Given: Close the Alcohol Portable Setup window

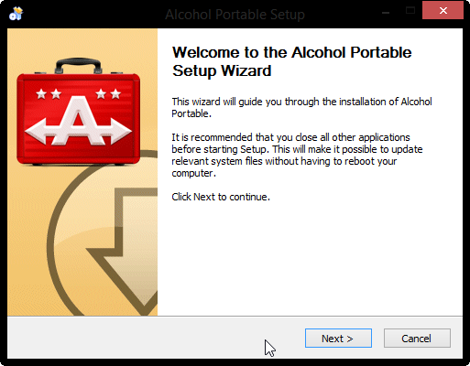Looking at the screenshot, I should [x=443, y=11].
